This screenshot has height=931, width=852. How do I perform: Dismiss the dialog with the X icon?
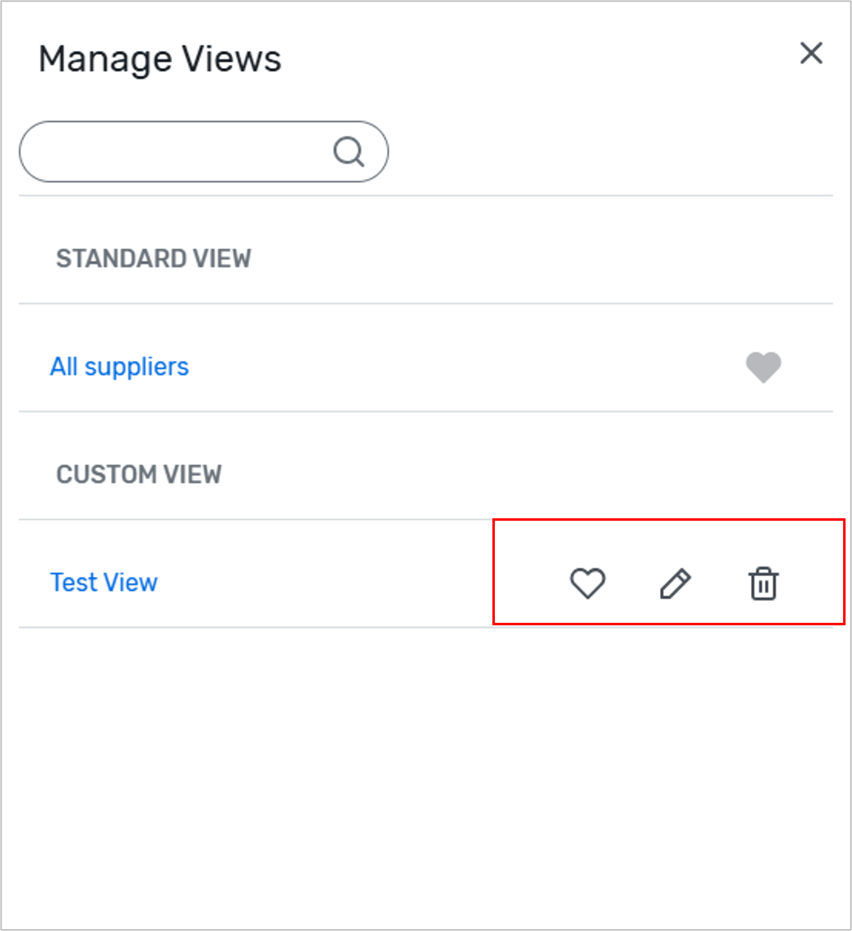[811, 53]
